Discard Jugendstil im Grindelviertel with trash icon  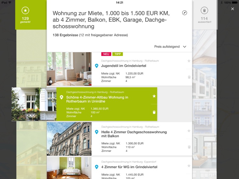click(189, 77)
